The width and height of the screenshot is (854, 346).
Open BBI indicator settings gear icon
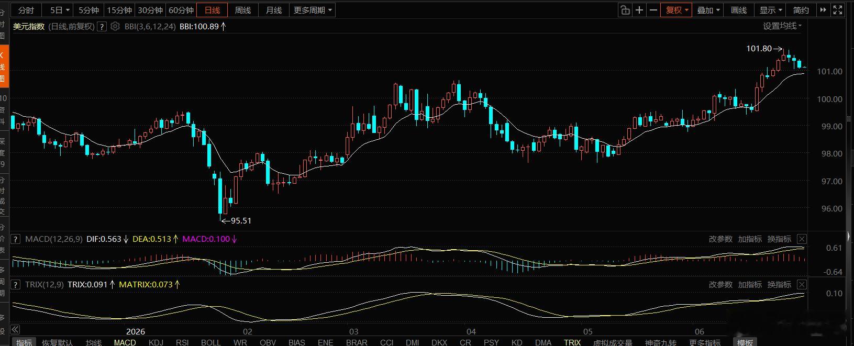[x=115, y=26]
